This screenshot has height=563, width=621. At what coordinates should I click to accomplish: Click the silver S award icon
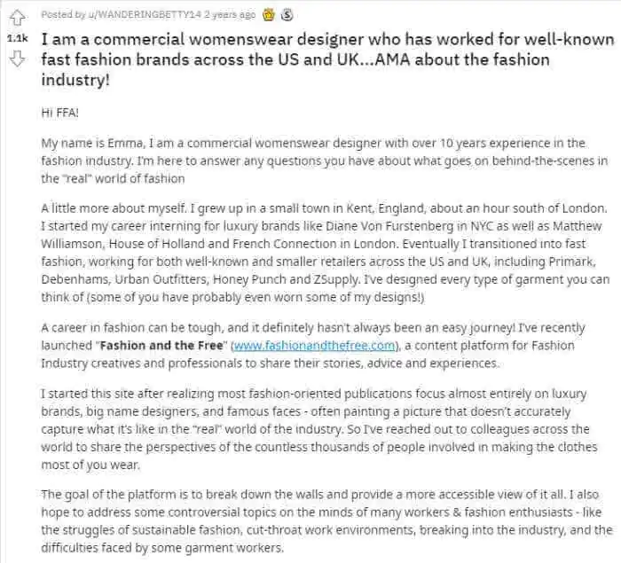tap(287, 15)
